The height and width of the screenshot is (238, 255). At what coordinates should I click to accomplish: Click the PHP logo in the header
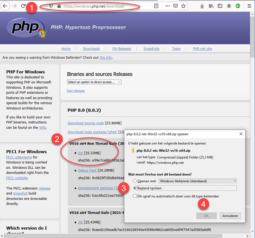point(26,28)
